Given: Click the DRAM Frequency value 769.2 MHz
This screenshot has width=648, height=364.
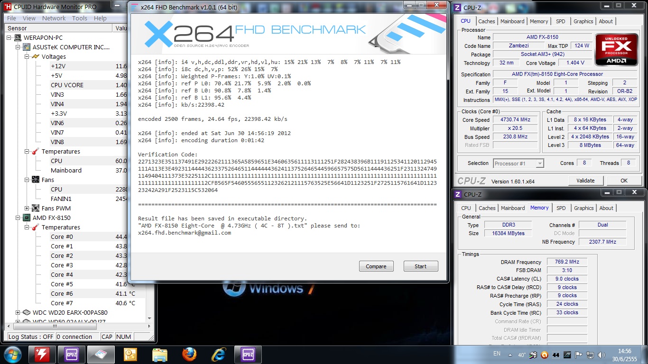Looking at the screenshot, I should 566,262.
